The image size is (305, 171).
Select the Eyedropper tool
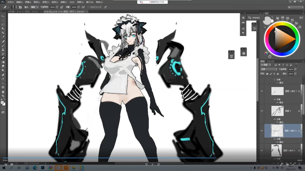coord(3,37)
